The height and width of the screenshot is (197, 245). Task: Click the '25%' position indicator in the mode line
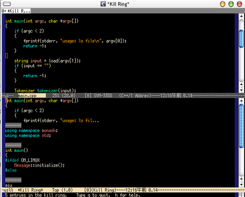[x=56, y=96]
